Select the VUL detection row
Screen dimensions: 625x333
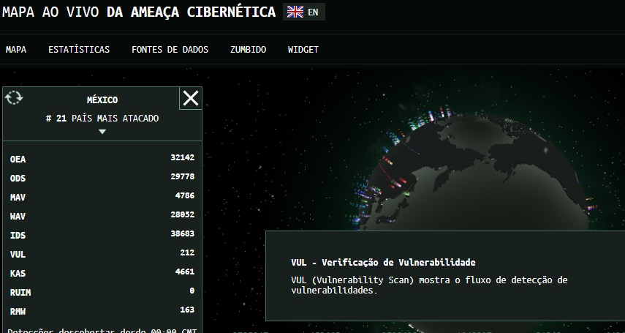(102, 253)
